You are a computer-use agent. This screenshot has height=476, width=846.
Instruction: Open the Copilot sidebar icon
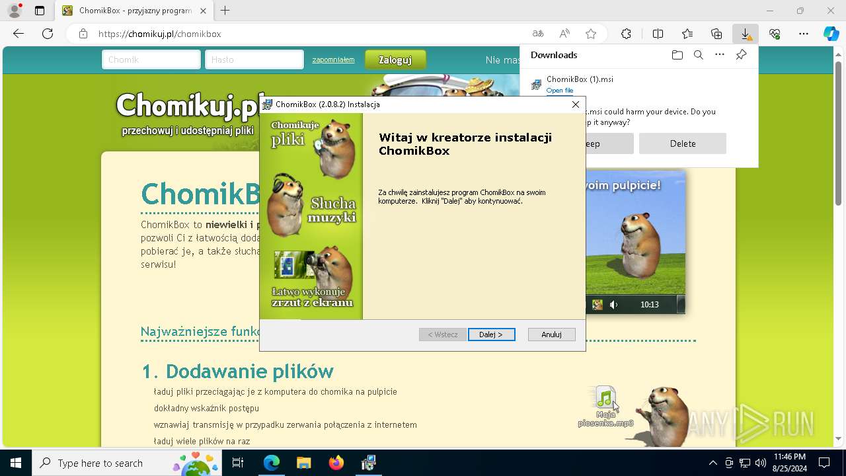[x=831, y=34]
